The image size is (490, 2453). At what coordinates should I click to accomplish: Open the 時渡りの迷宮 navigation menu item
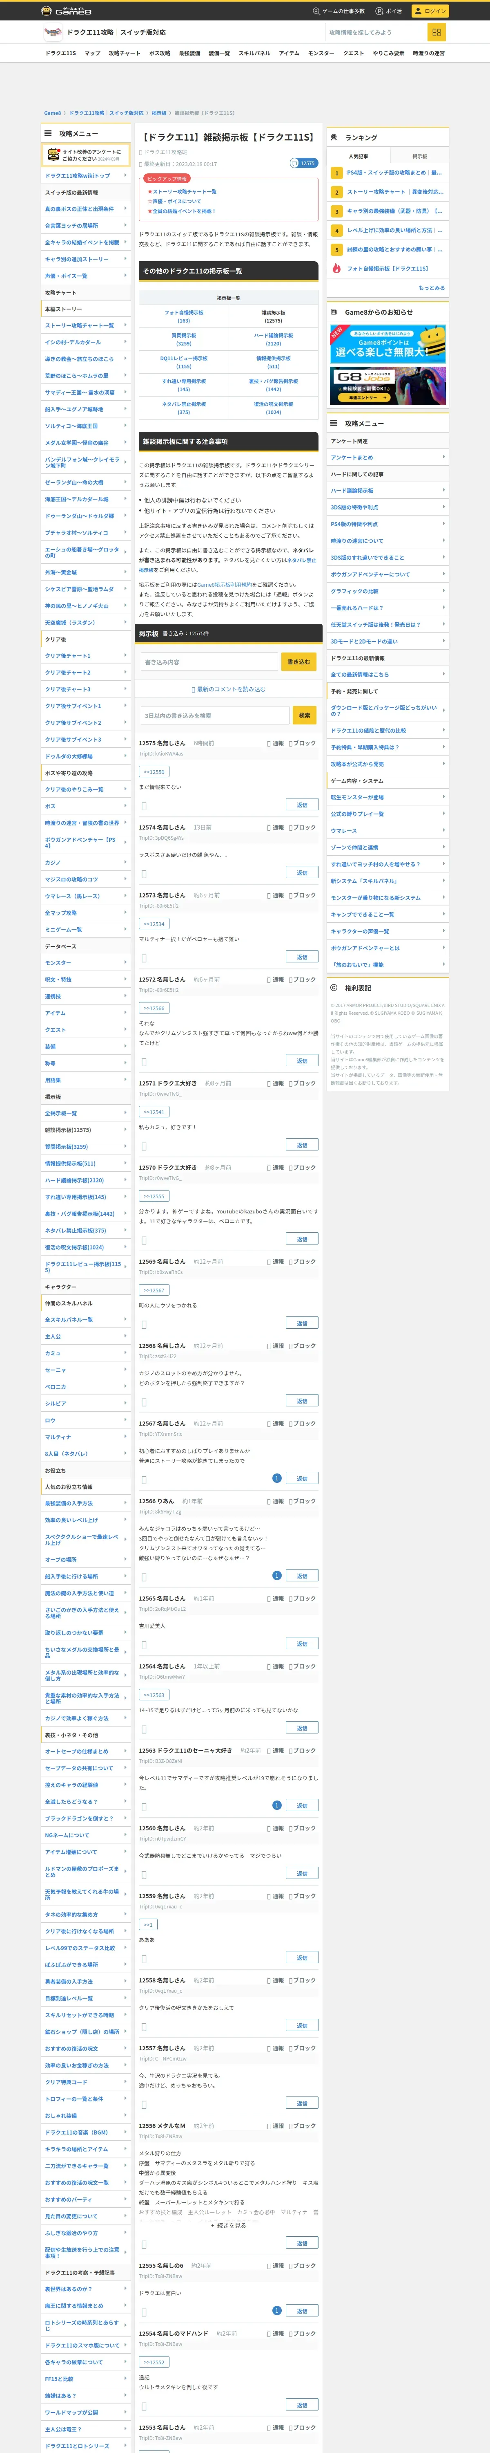428,53
